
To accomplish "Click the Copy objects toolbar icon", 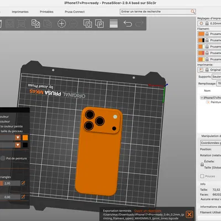I will pos(35,24).
